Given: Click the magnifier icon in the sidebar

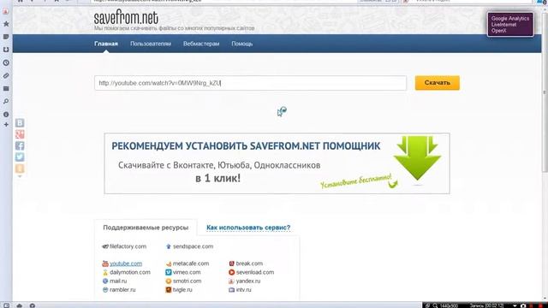Looking at the screenshot, I should point(6,101).
